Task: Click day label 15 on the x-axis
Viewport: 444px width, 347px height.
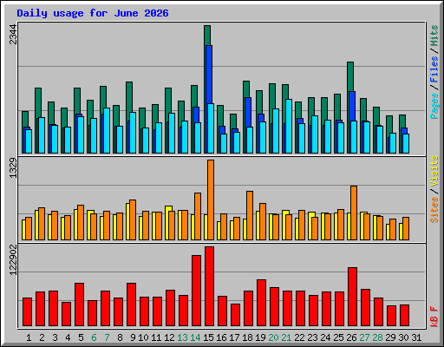Action: pos(208,337)
